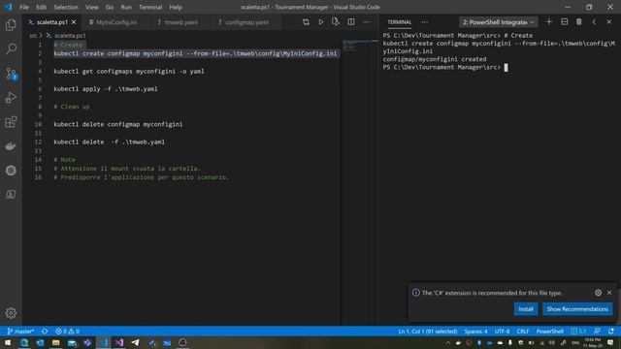Image resolution: width=621 pixels, height=349 pixels.
Task: Create a new terminal with plus icon
Action: [549, 22]
